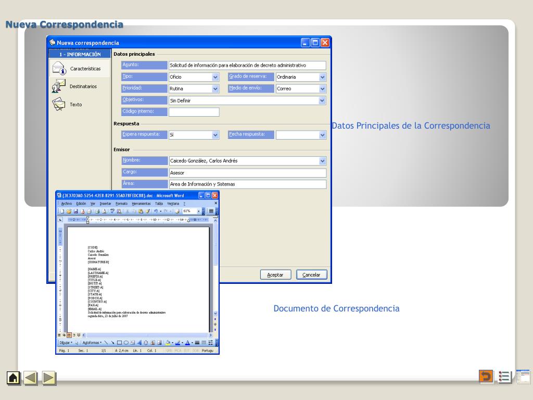Expand the Emisor Nombre dropdown

(322, 161)
